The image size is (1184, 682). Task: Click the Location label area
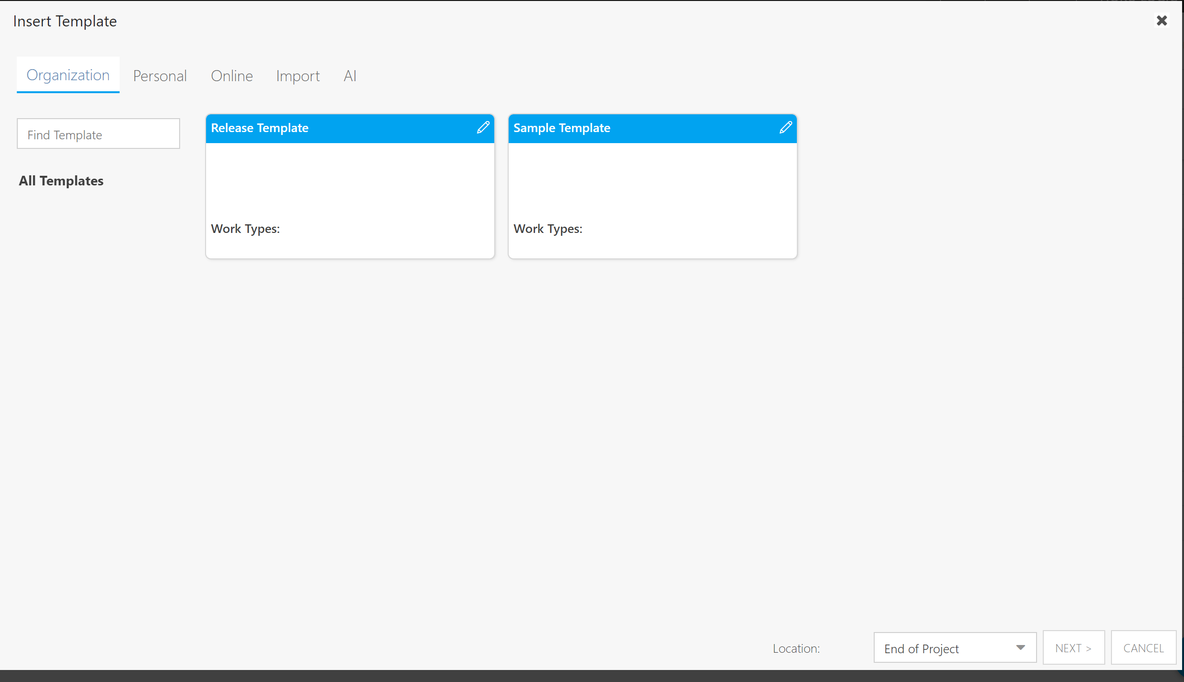[x=796, y=648]
